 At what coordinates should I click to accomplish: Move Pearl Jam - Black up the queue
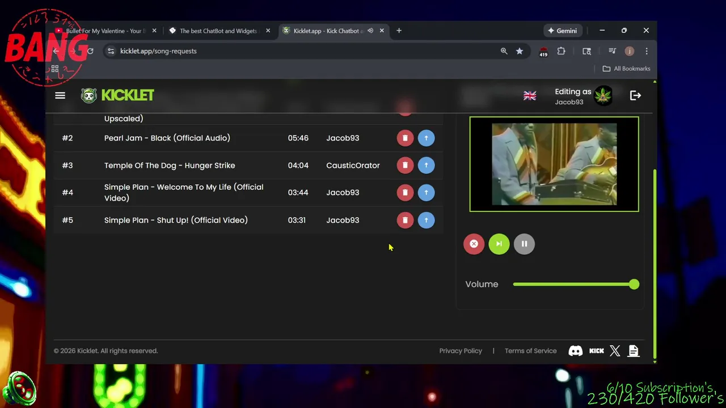pyautogui.click(x=426, y=138)
